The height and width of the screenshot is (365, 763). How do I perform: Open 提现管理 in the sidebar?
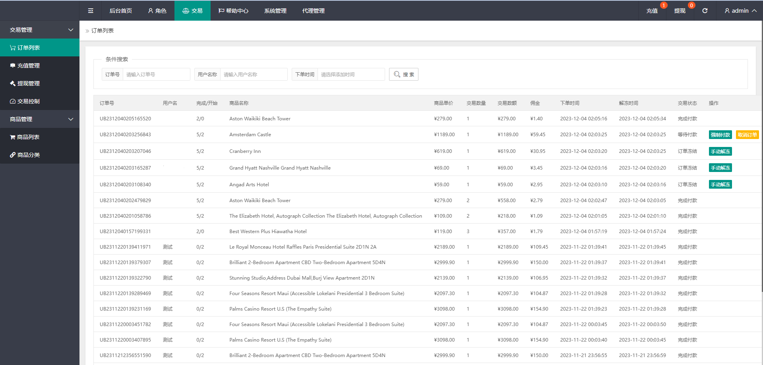pyautogui.click(x=28, y=83)
